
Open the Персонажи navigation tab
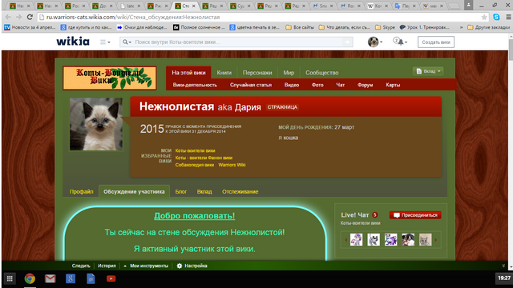pos(257,73)
